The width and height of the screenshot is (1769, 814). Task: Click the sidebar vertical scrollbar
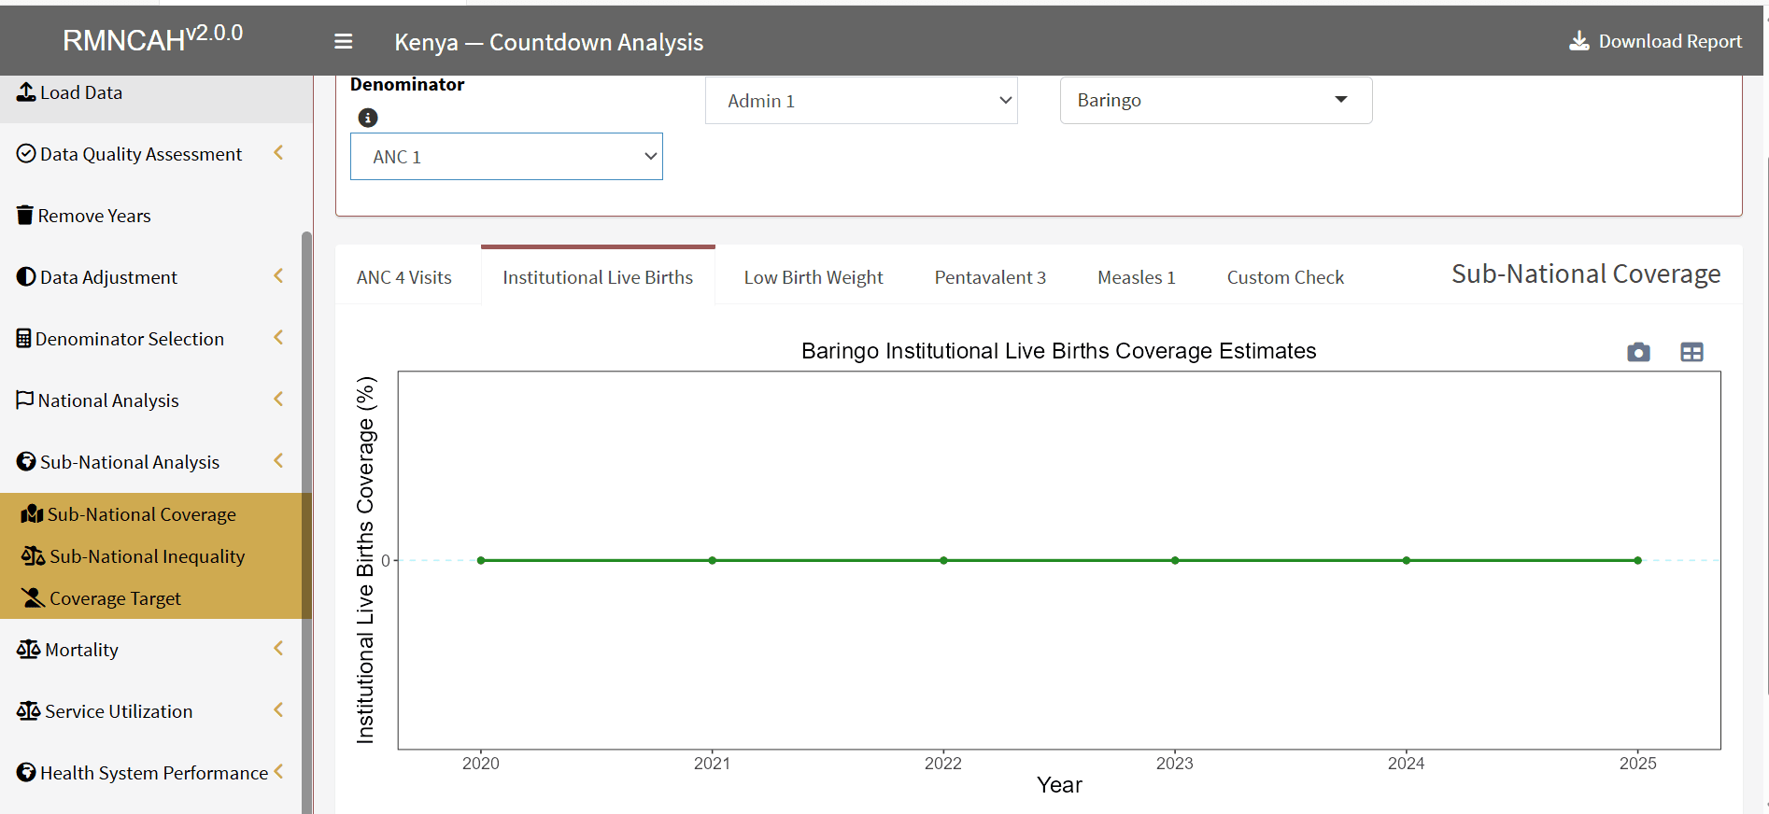tap(306, 523)
